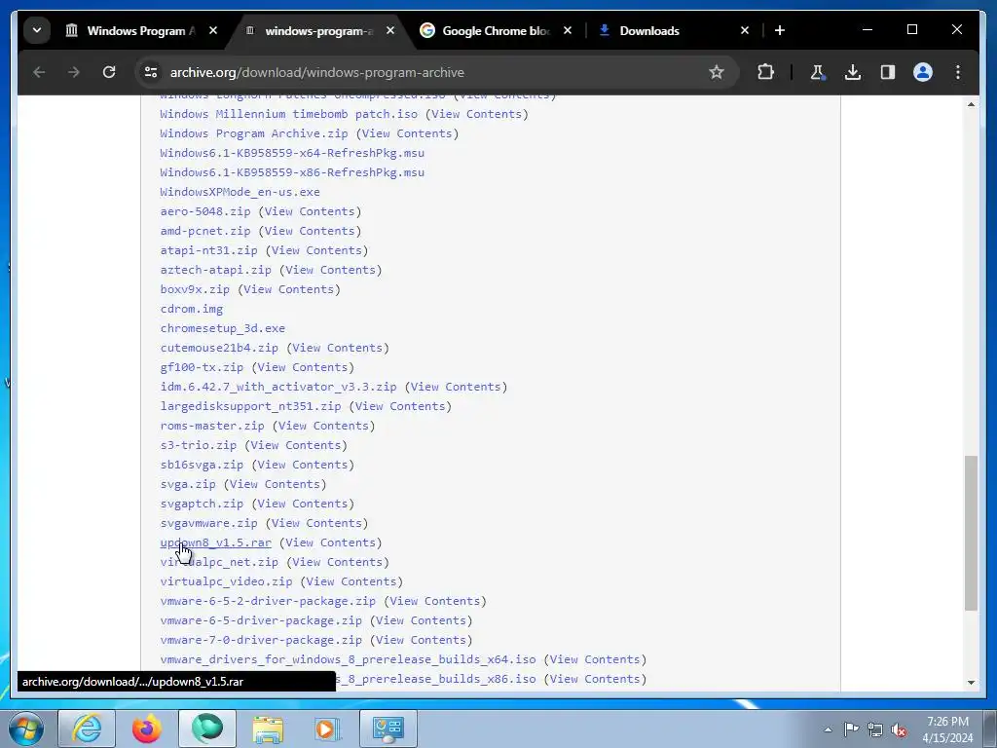Image resolution: width=997 pixels, height=748 pixels.
Task: Open Windows6.1-KB958559-x86-RefreshPkg.msu link
Action: (x=292, y=172)
